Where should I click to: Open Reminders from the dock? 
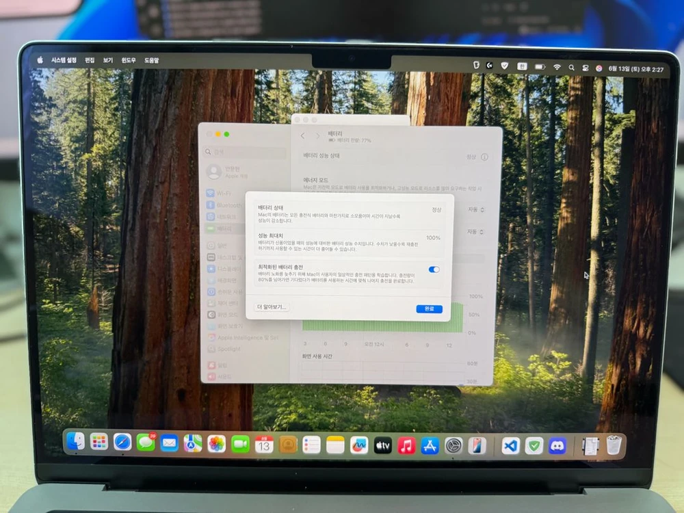pyautogui.click(x=311, y=445)
